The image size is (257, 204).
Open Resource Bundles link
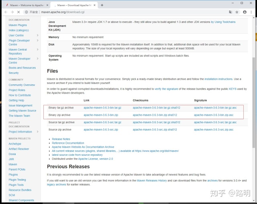coord(20,190)
